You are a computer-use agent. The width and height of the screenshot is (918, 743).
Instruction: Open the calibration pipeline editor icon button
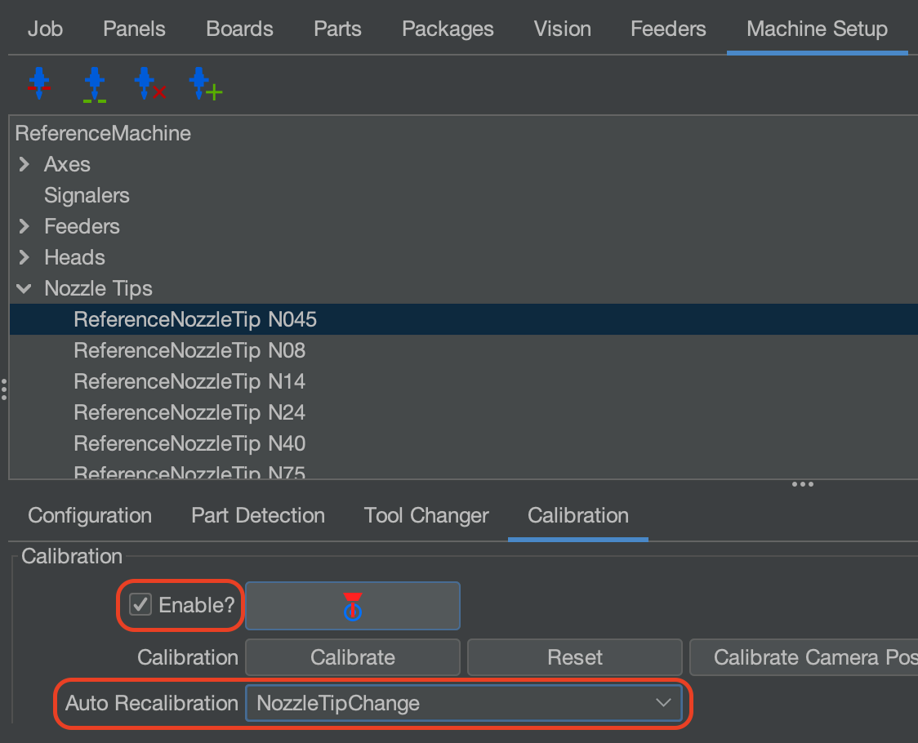coord(352,606)
